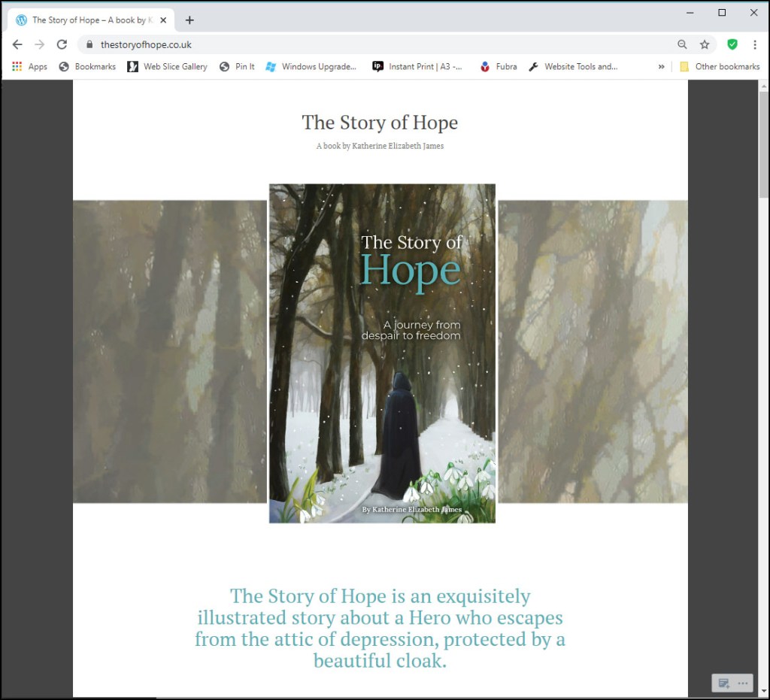Click the green shield extension icon
The image size is (770, 700).
[x=732, y=44]
